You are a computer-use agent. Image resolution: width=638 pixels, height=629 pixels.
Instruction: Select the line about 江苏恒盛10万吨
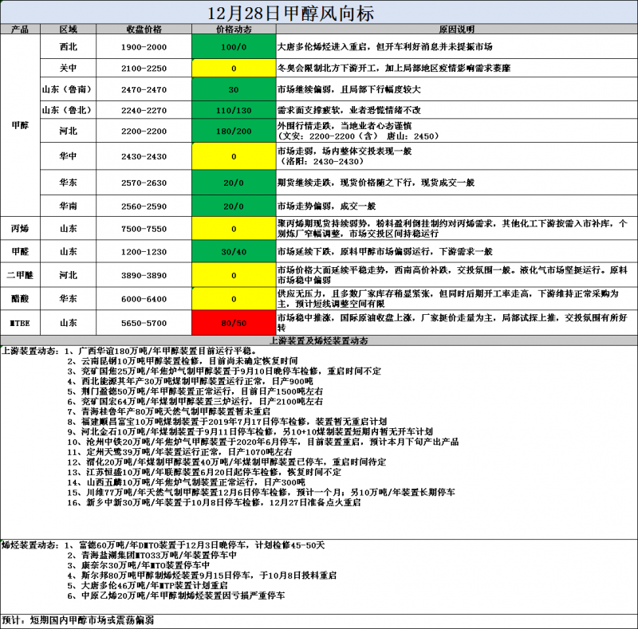coord(204,472)
